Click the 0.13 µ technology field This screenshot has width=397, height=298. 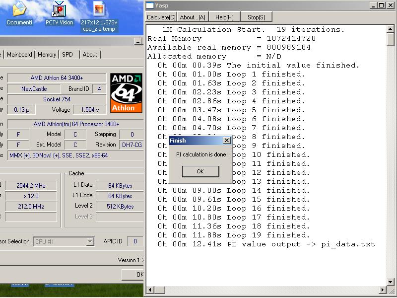point(21,110)
